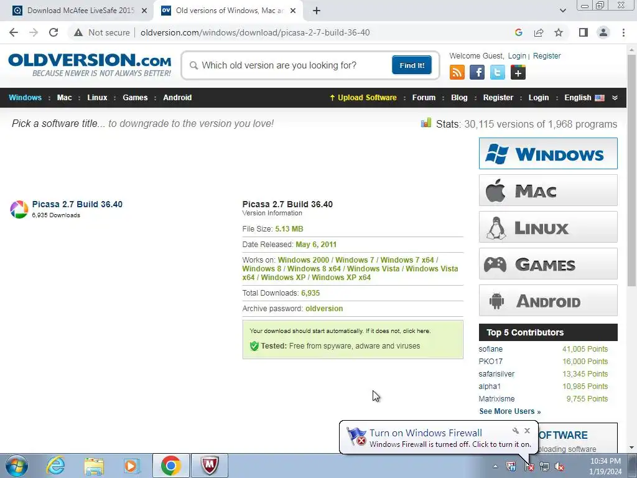Click the address bar URL
Viewport: 637px width, 478px height.
tap(255, 32)
